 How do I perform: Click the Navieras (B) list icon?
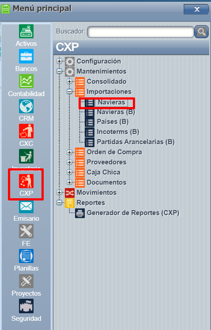tap(90, 112)
